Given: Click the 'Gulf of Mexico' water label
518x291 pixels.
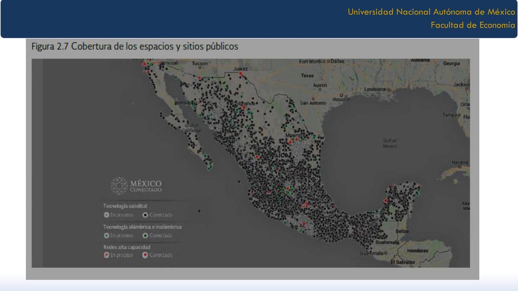Looking at the screenshot, I should (x=390, y=143).
